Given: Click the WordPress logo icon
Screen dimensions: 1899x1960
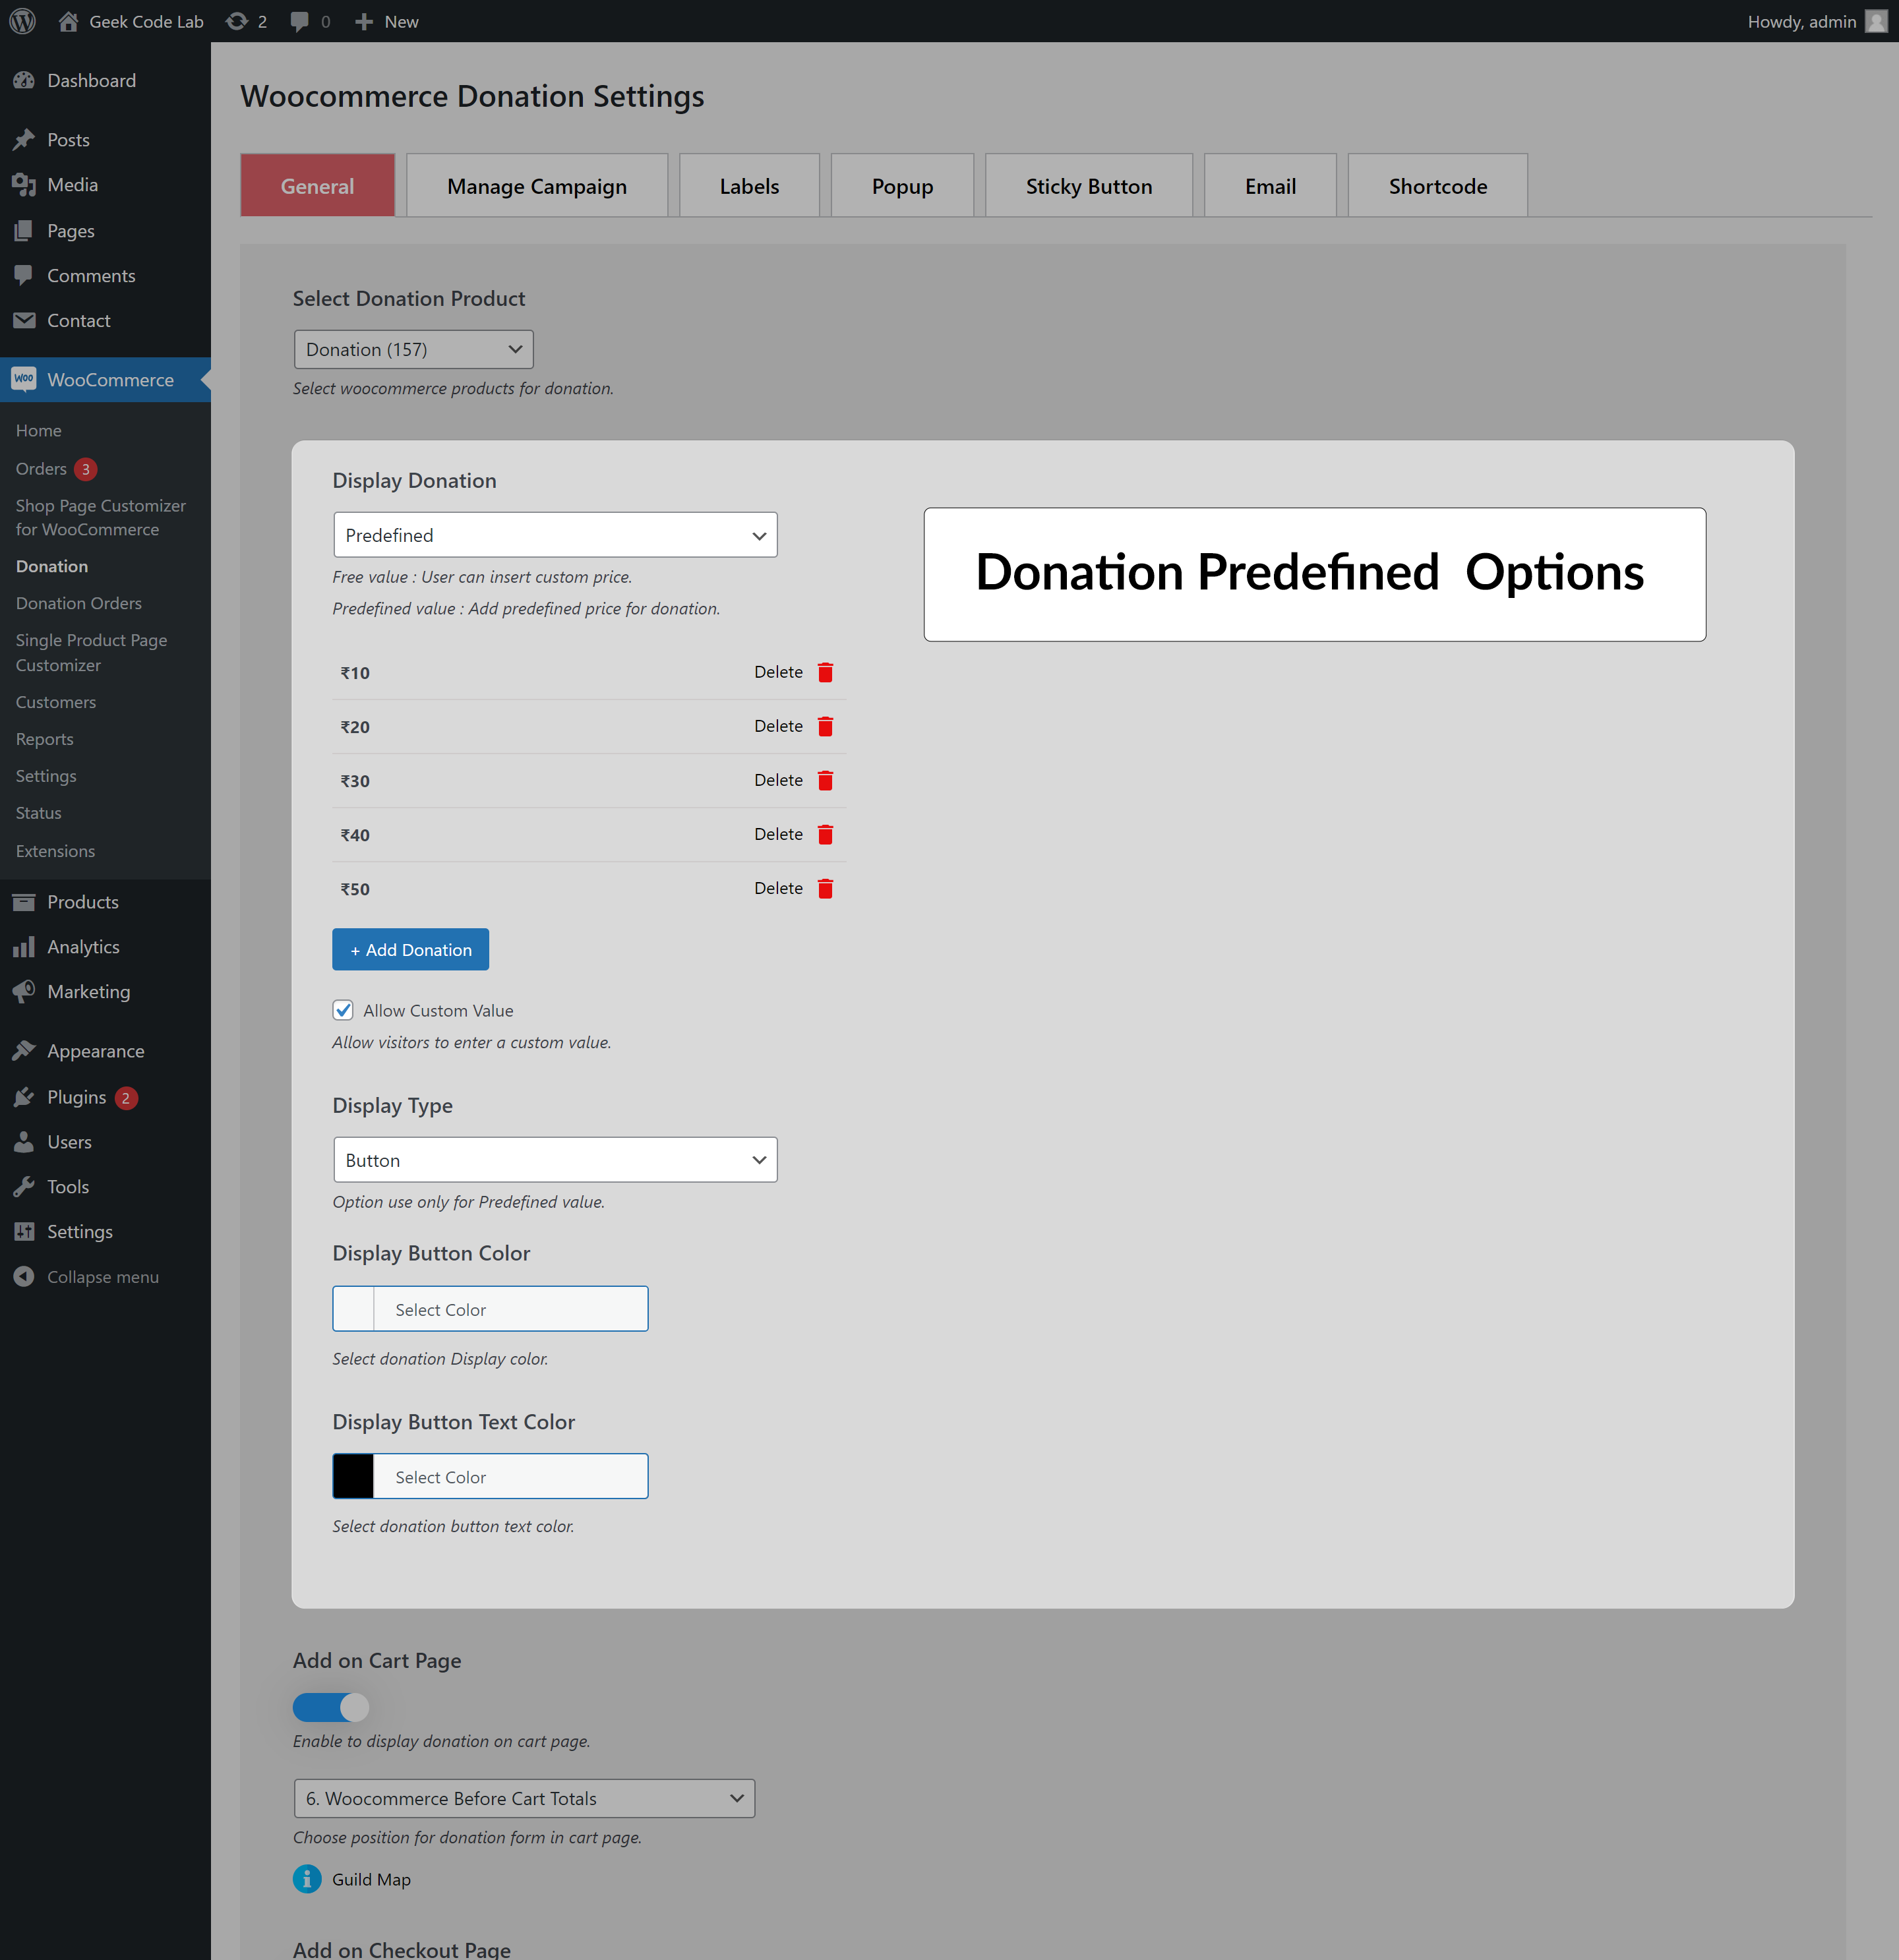Looking at the screenshot, I should (23, 21).
